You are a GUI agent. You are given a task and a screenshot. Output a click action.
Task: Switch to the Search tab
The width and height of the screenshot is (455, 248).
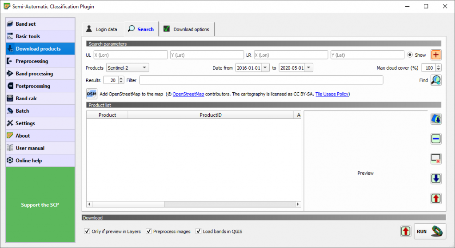pos(141,29)
